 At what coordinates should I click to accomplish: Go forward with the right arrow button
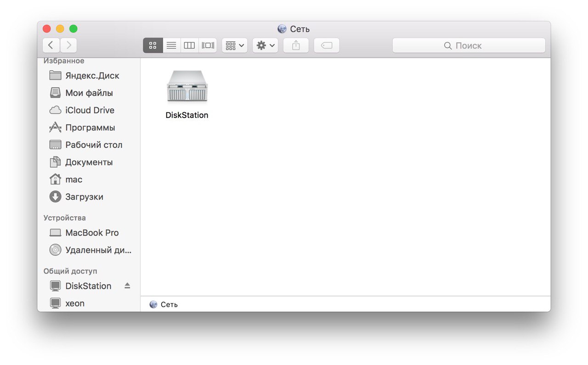(68, 45)
